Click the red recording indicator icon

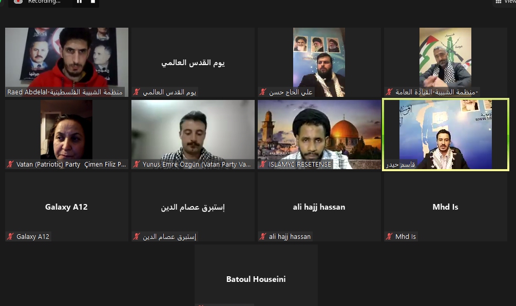pyautogui.click(x=18, y=2)
